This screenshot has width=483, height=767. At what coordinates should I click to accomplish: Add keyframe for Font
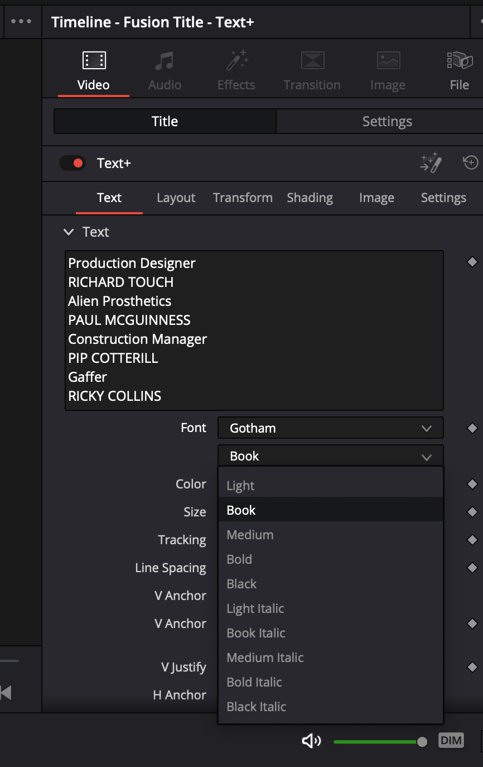(472, 428)
